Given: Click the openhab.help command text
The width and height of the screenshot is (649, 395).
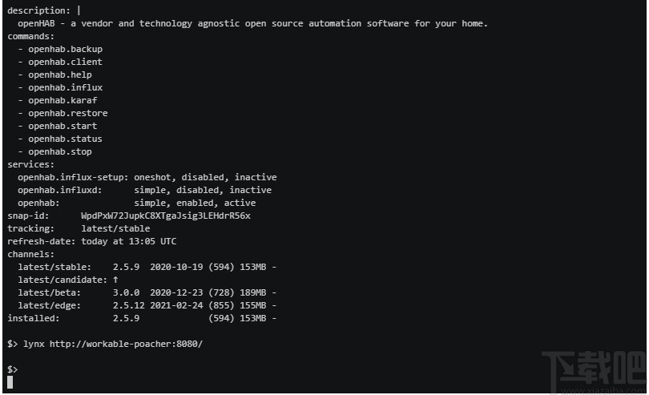Looking at the screenshot, I should 60,75.
